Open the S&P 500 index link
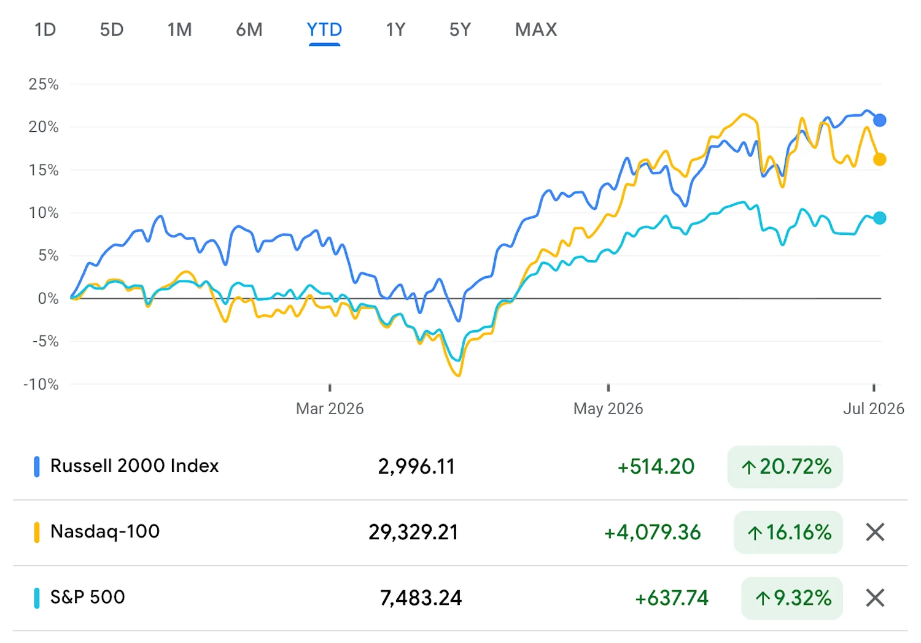The height and width of the screenshot is (643, 921). 88,597
